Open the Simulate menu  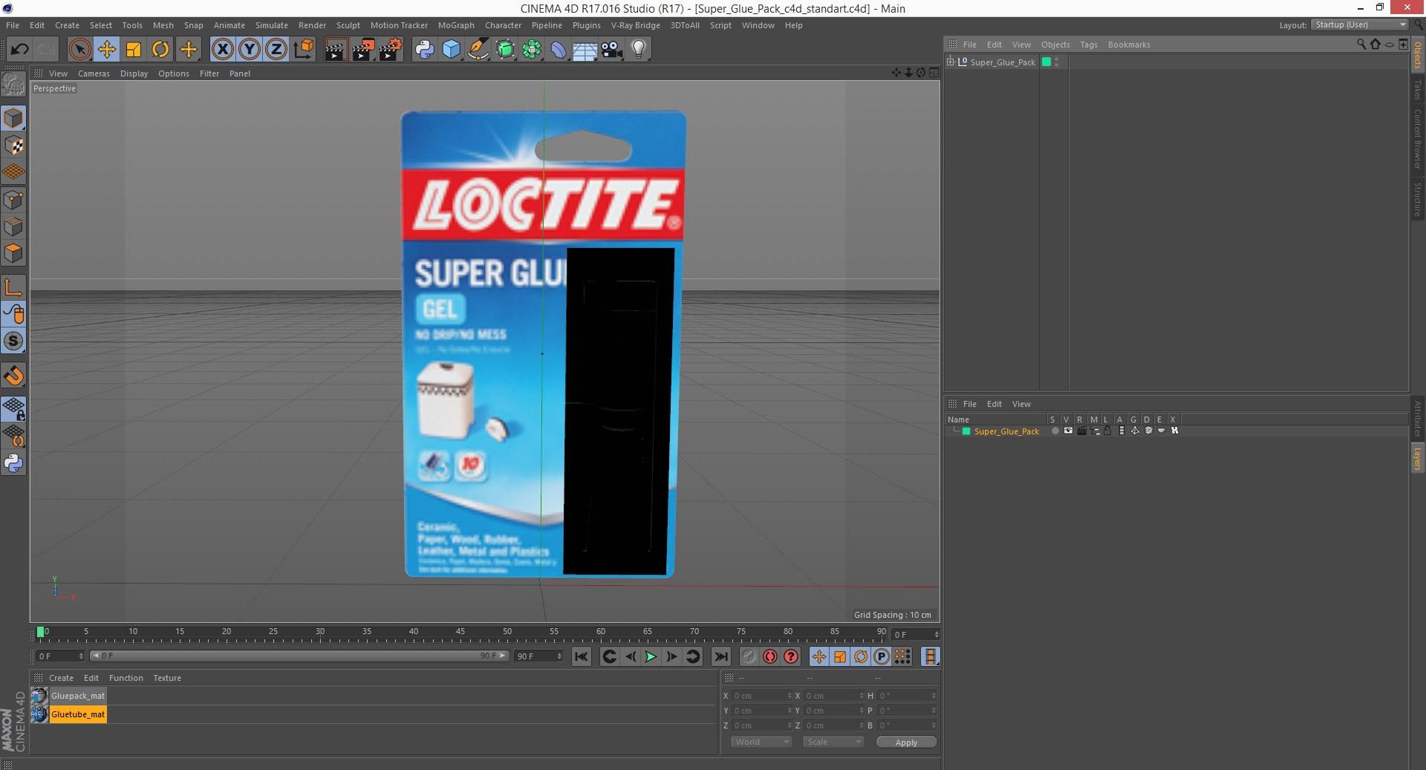coord(272,25)
